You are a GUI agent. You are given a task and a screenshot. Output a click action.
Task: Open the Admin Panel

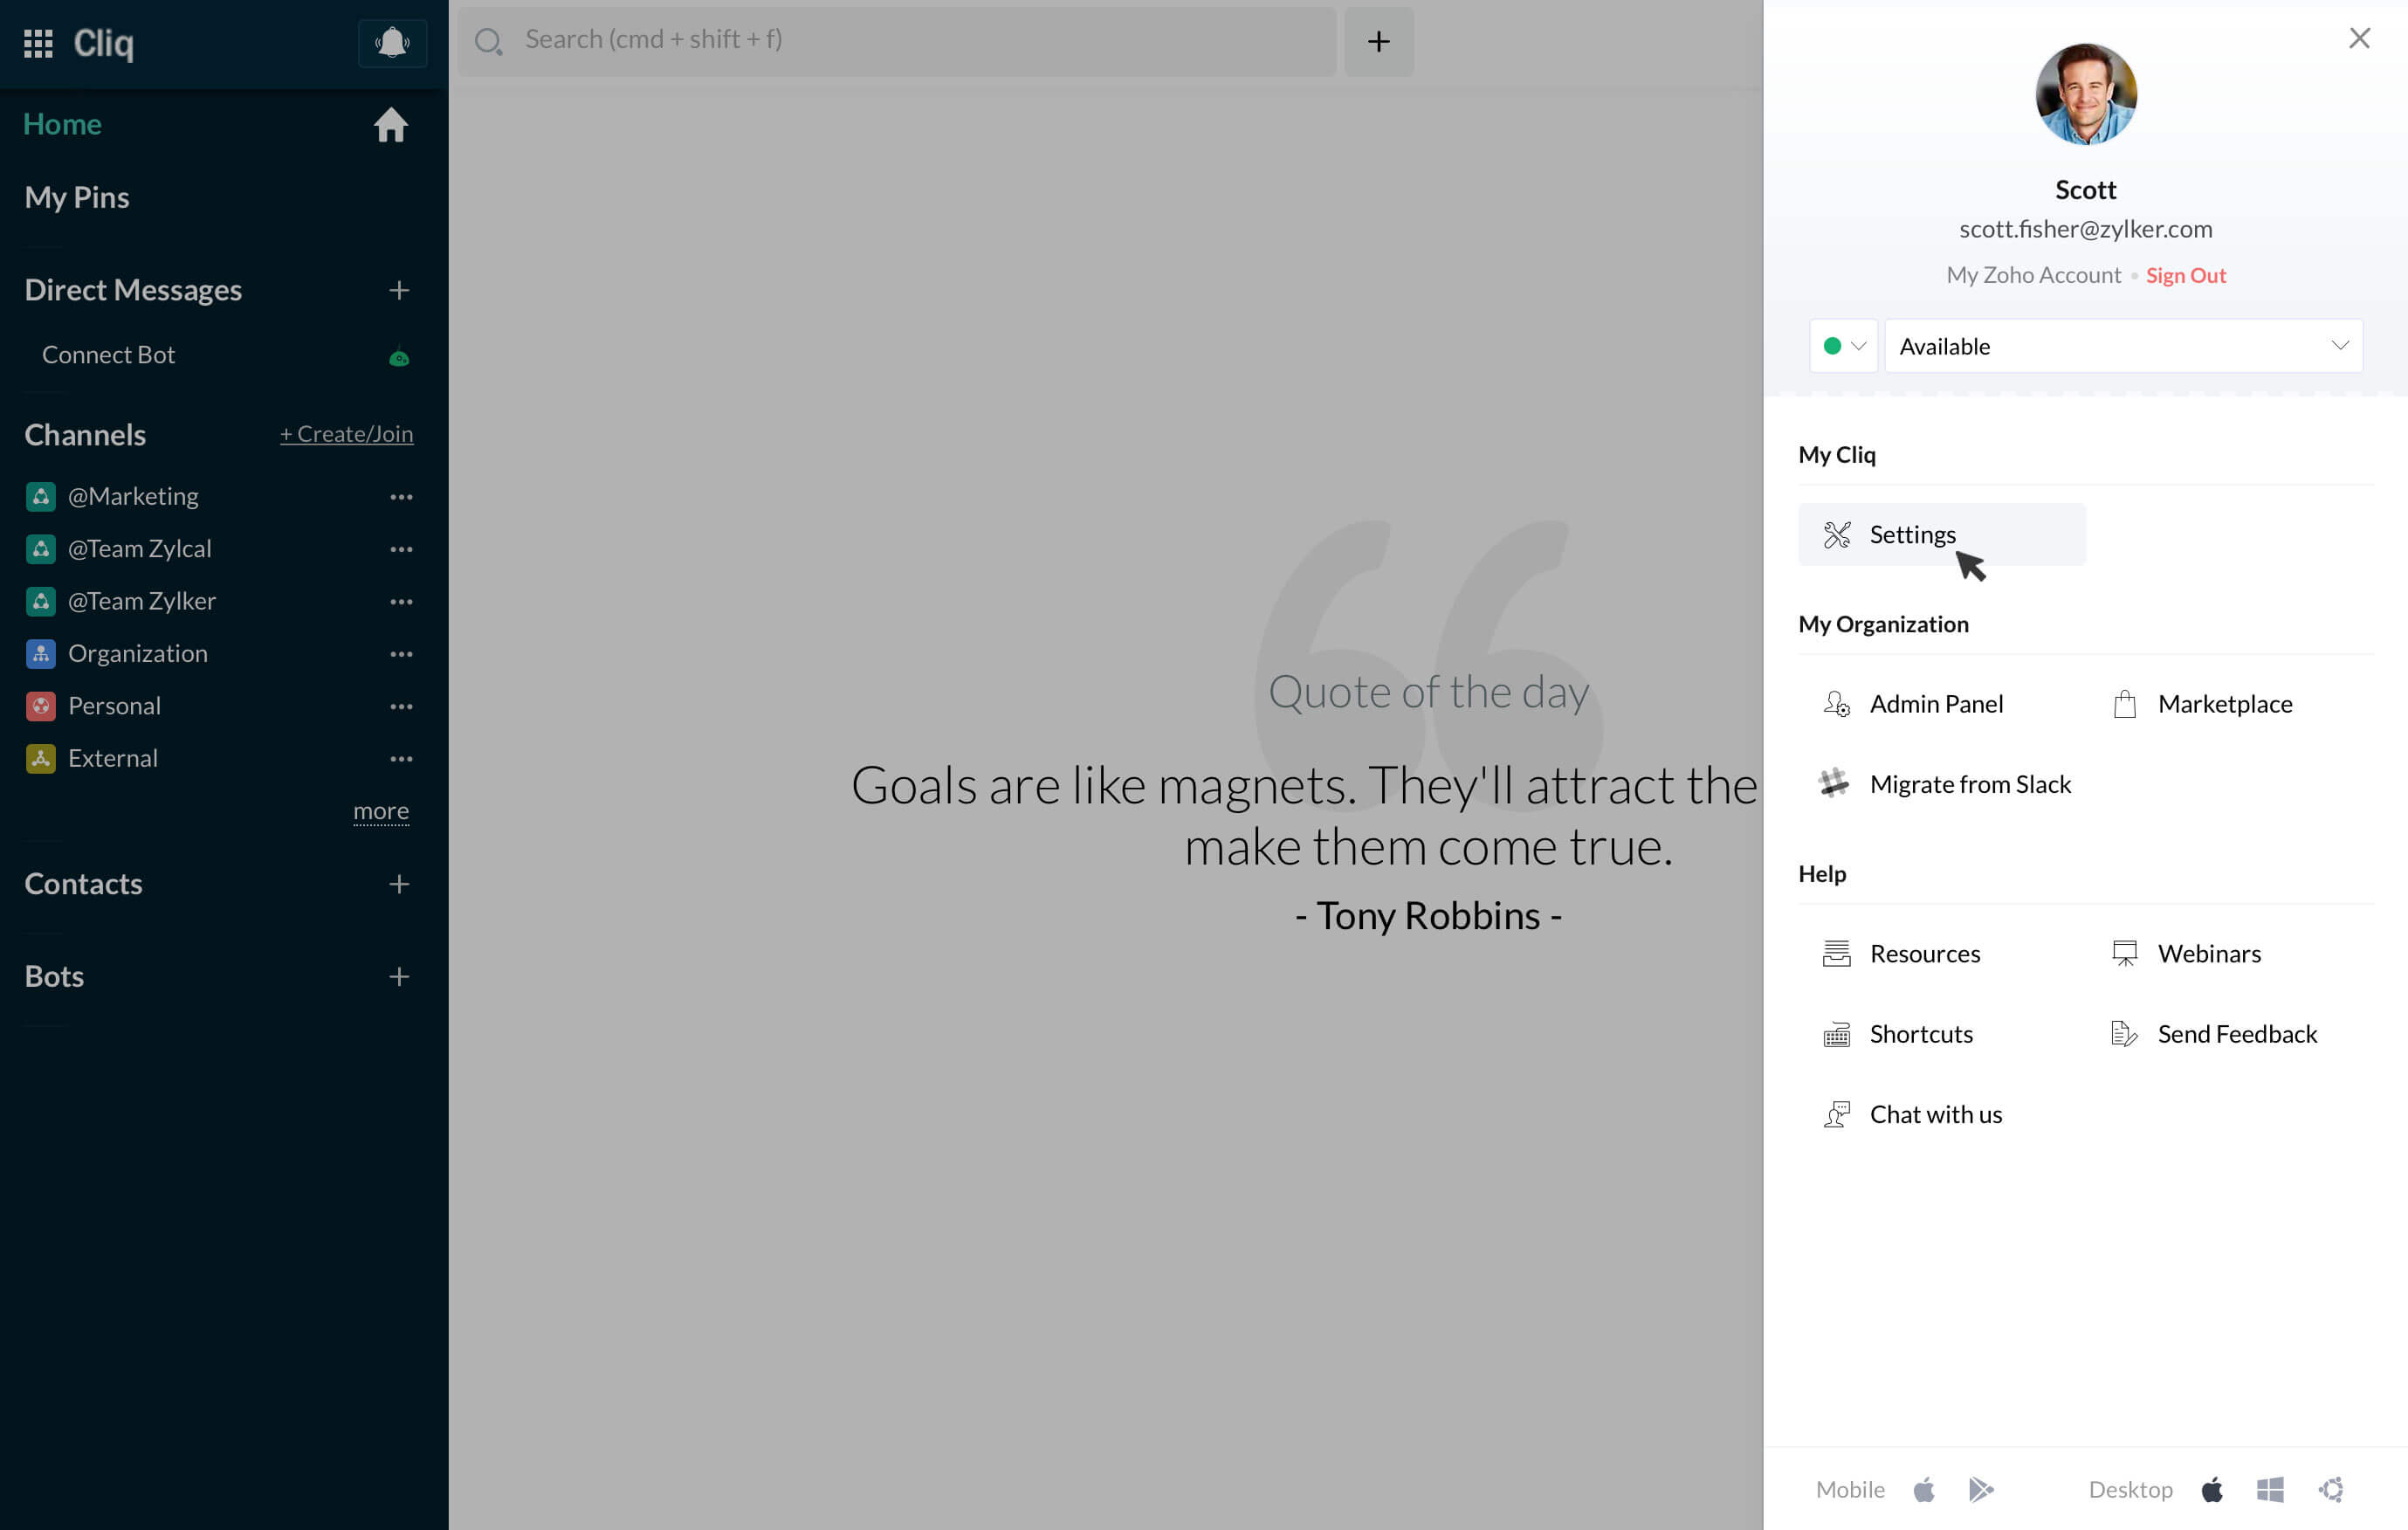1936,704
